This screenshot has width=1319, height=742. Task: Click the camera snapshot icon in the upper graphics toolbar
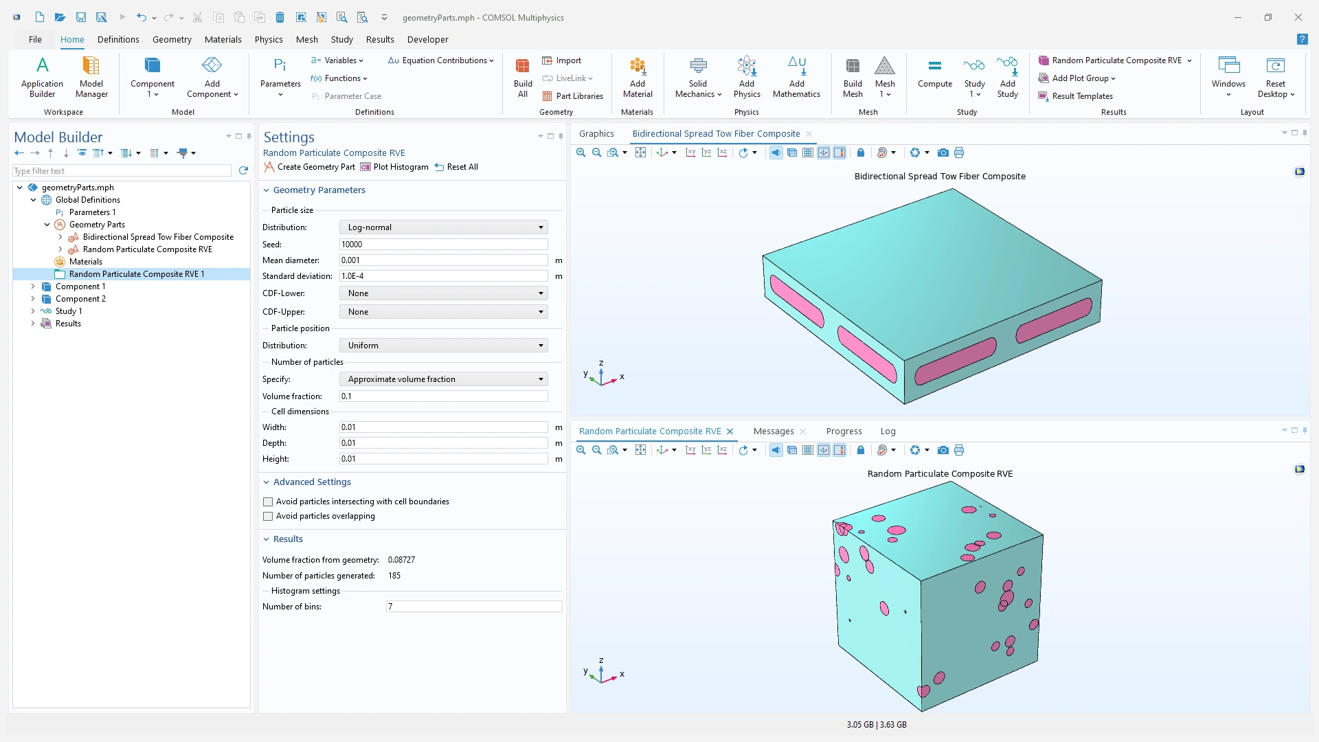(x=943, y=153)
